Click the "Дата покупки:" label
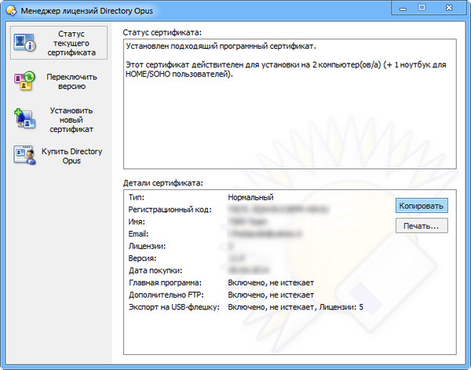Screen dimensions: 471x370 tap(155, 270)
